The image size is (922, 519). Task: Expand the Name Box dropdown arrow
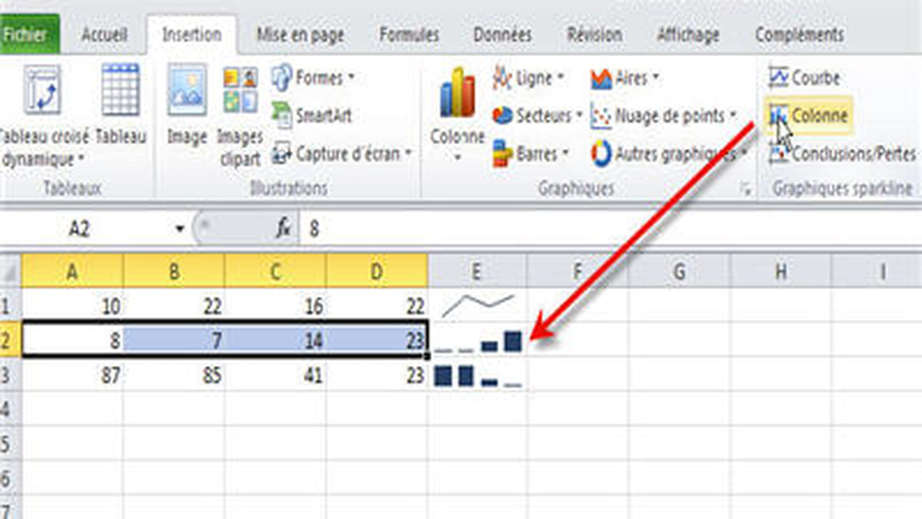(x=180, y=229)
